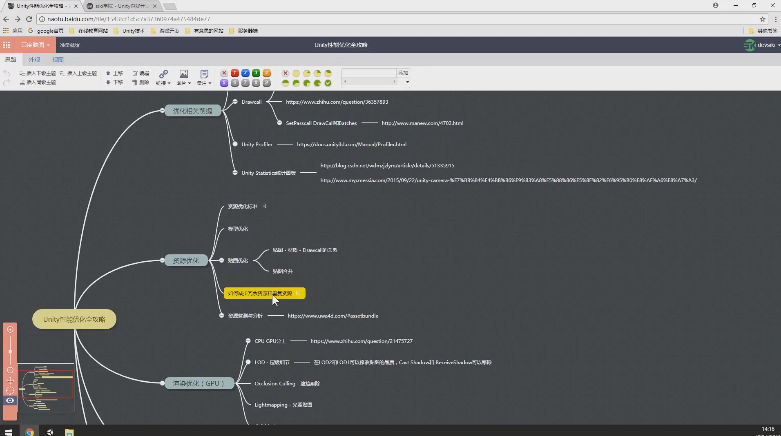781x436 pixels.
Task: Collapse the Drawcall node toggle
Action: click(x=235, y=102)
